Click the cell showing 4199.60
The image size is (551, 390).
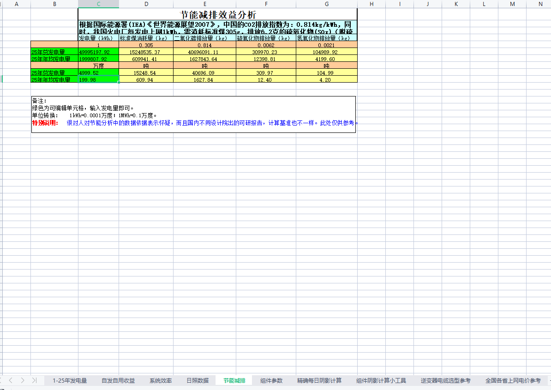point(327,59)
